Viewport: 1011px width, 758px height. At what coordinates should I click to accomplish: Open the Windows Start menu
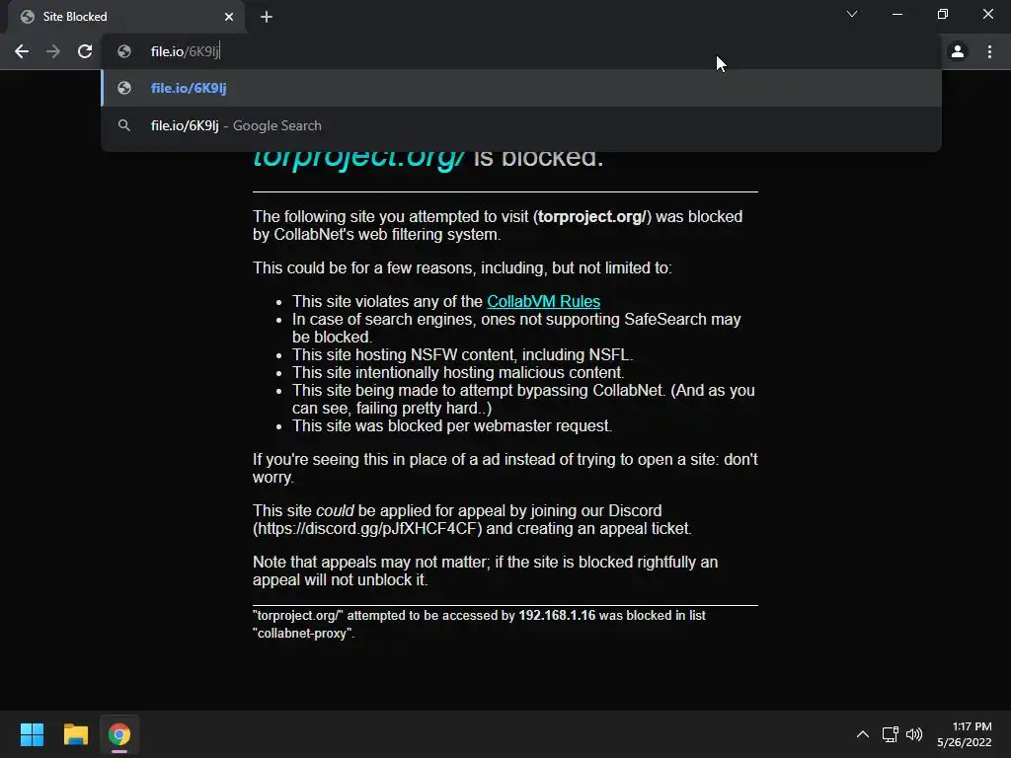(32, 734)
